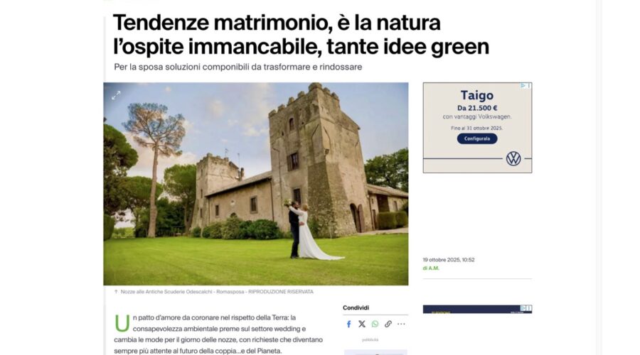Copy article link with chain icon
This screenshot has height=355, width=640.
[388, 324]
